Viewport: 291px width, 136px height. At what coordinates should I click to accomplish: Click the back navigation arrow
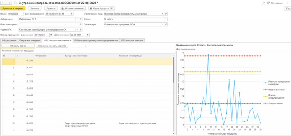[3, 3]
